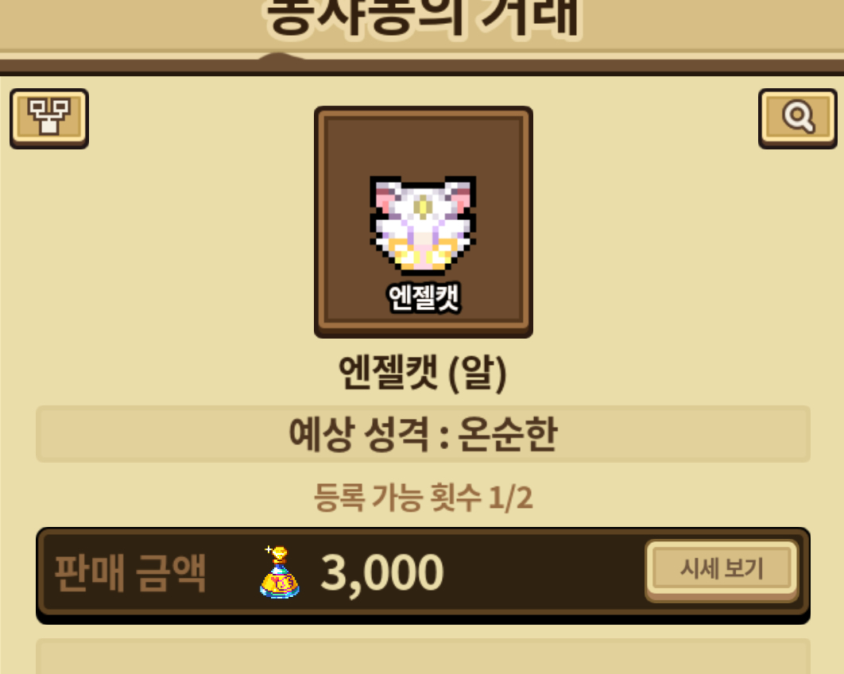Click the 엔젤캣 (알) item name
The height and width of the screenshot is (674, 844).
[423, 373]
